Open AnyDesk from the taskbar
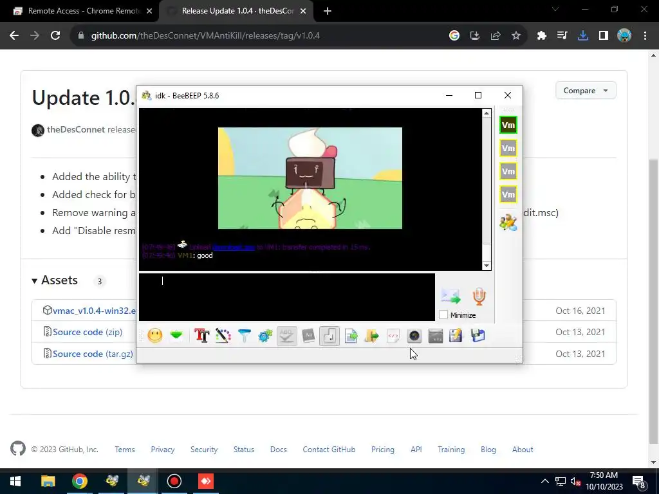 [x=205, y=481]
